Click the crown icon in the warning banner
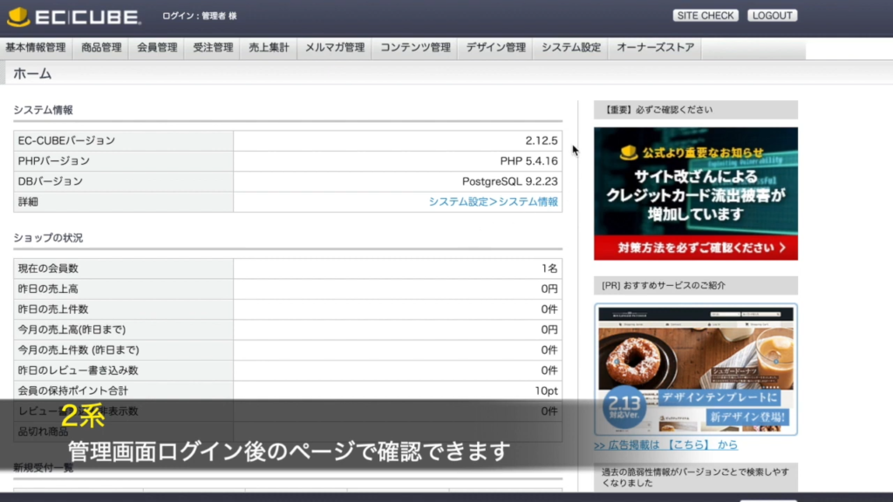The image size is (893, 502). [628, 153]
